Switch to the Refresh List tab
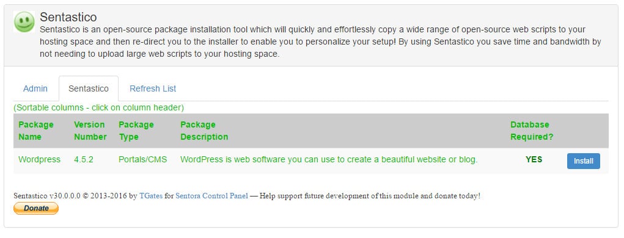624x238 pixels. [x=153, y=88]
